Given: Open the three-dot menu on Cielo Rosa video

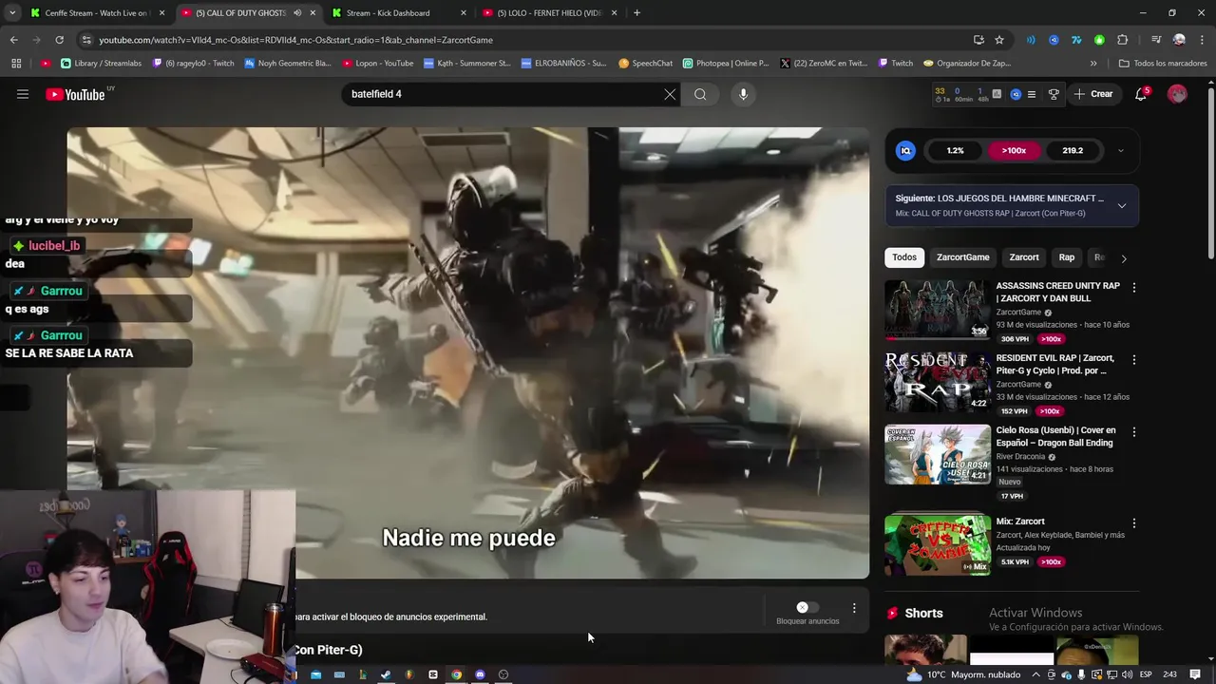Looking at the screenshot, I should coord(1133,431).
